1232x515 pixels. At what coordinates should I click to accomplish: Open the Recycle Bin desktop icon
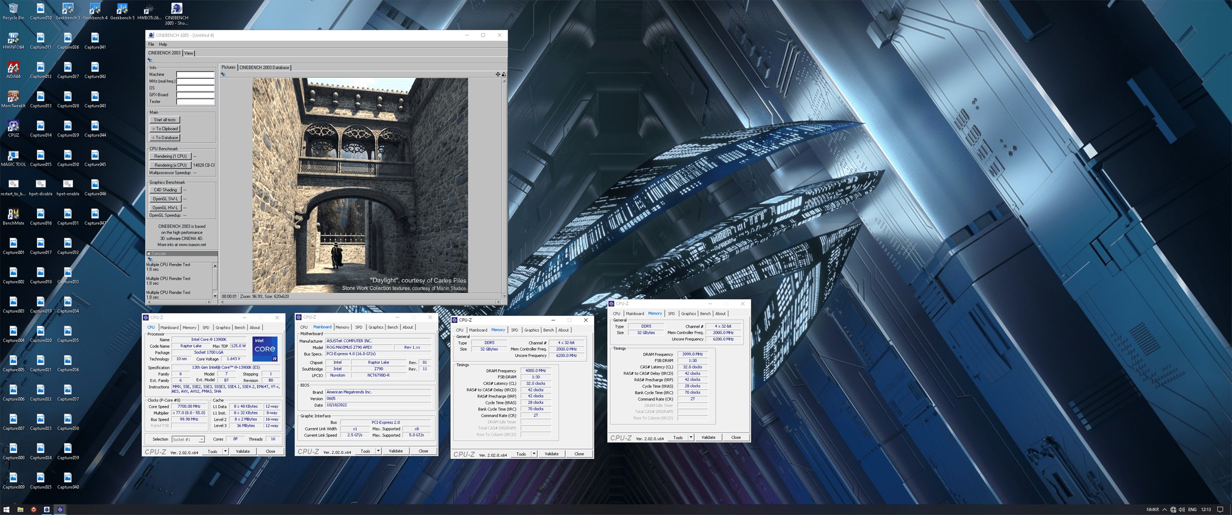[x=13, y=11]
